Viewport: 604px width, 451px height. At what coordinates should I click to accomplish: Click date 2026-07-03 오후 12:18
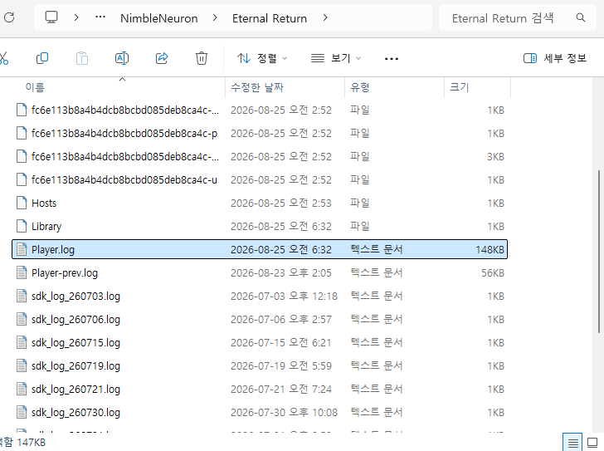(x=284, y=296)
